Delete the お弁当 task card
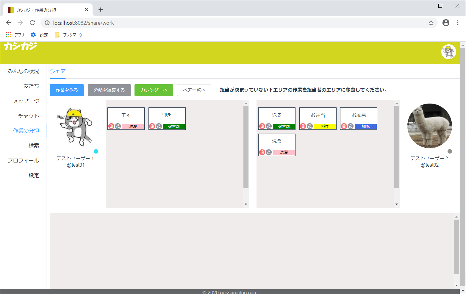Screen dimensions: 466x294 point(303,126)
